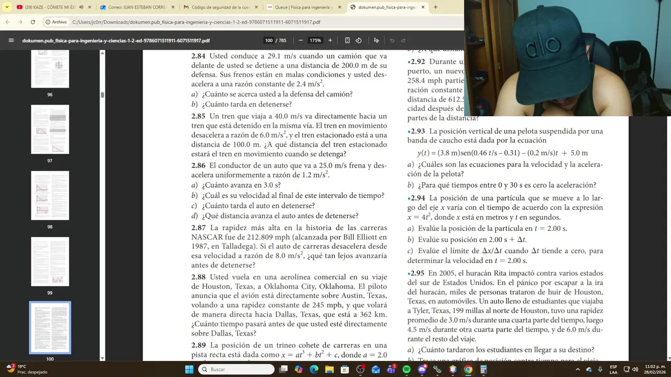The height and width of the screenshot is (377, 671).
Task: Focus the address bar file path
Action: [196, 22]
